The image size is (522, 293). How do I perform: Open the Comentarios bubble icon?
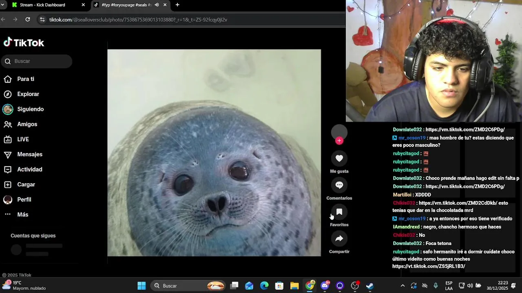[339, 185]
